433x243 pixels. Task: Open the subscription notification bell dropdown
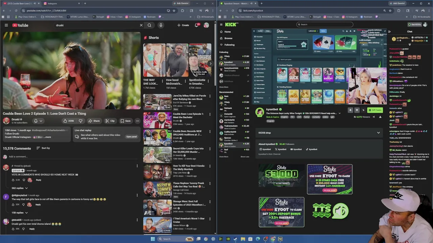[x=38, y=121]
